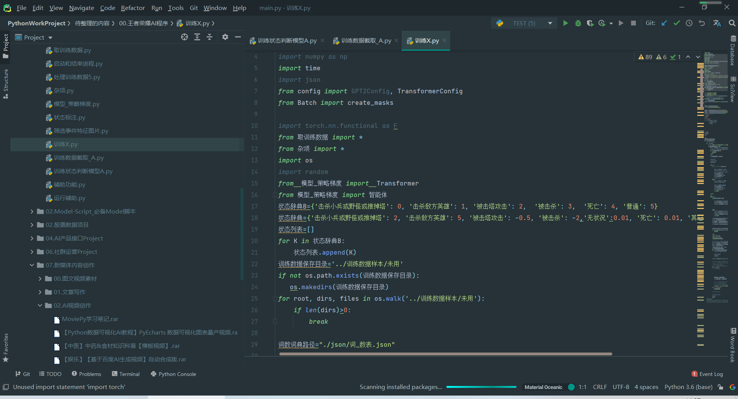Expand the 00.图文视频素材 folder
Viewport: 738px width, 399px height.
pyautogui.click(x=40, y=278)
